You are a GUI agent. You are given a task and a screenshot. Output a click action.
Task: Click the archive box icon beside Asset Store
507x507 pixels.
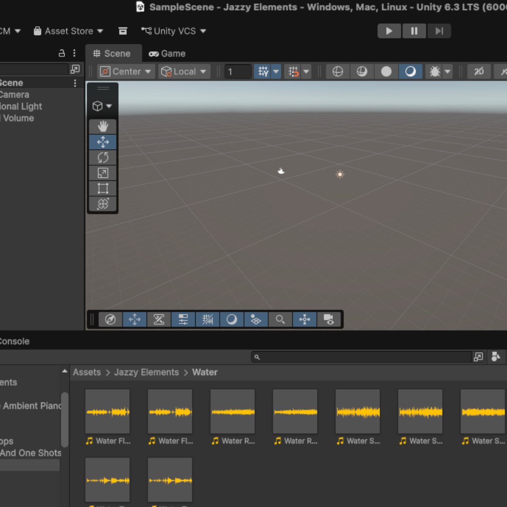[123, 31]
